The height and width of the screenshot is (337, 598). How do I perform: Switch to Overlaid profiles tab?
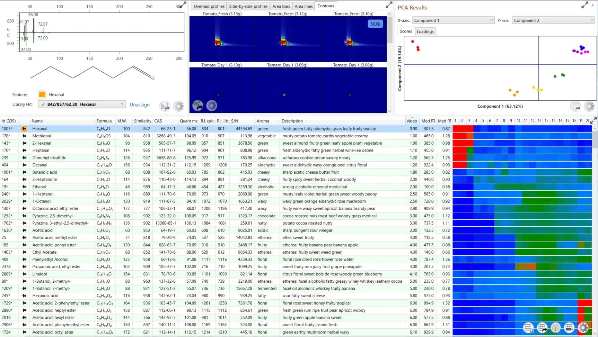pyautogui.click(x=209, y=6)
